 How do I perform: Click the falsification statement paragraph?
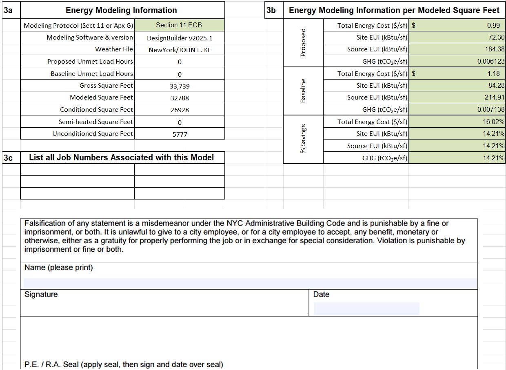click(x=245, y=236)
